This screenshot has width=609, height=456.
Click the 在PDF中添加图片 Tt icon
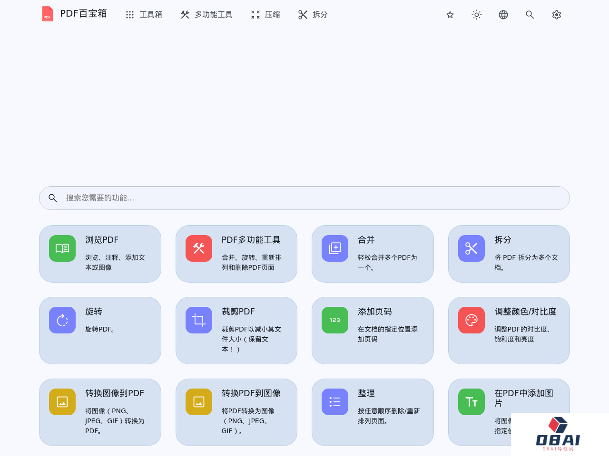(x=471, y=401)
